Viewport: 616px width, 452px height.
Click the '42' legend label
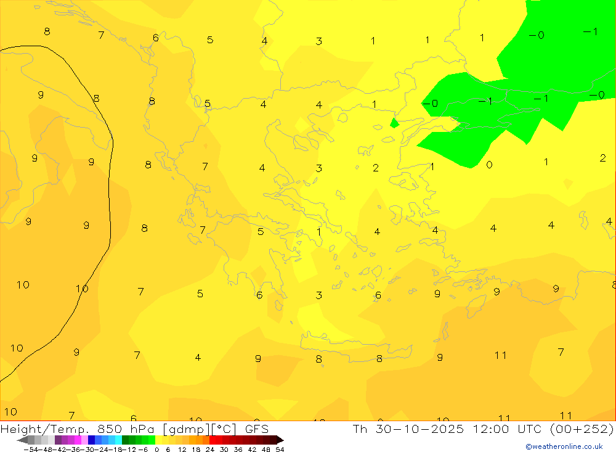coord(252,450)
